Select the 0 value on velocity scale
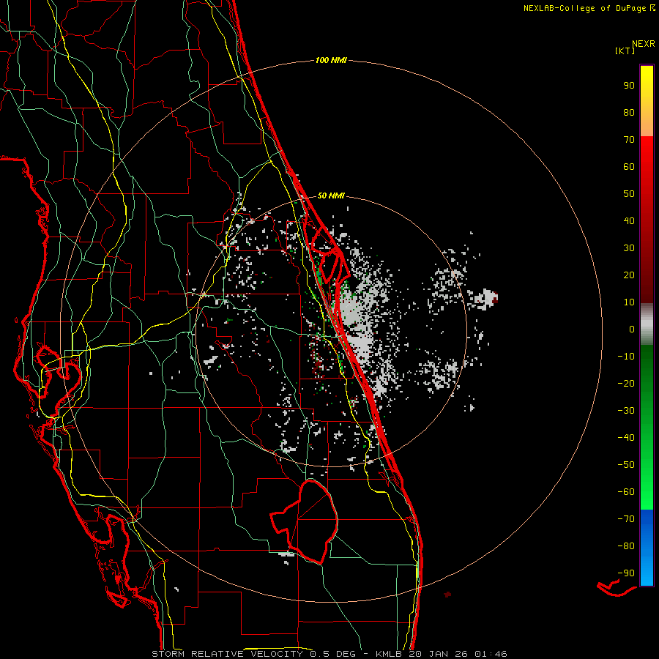Viewport: 659px width, 659px height. point(632,329)
